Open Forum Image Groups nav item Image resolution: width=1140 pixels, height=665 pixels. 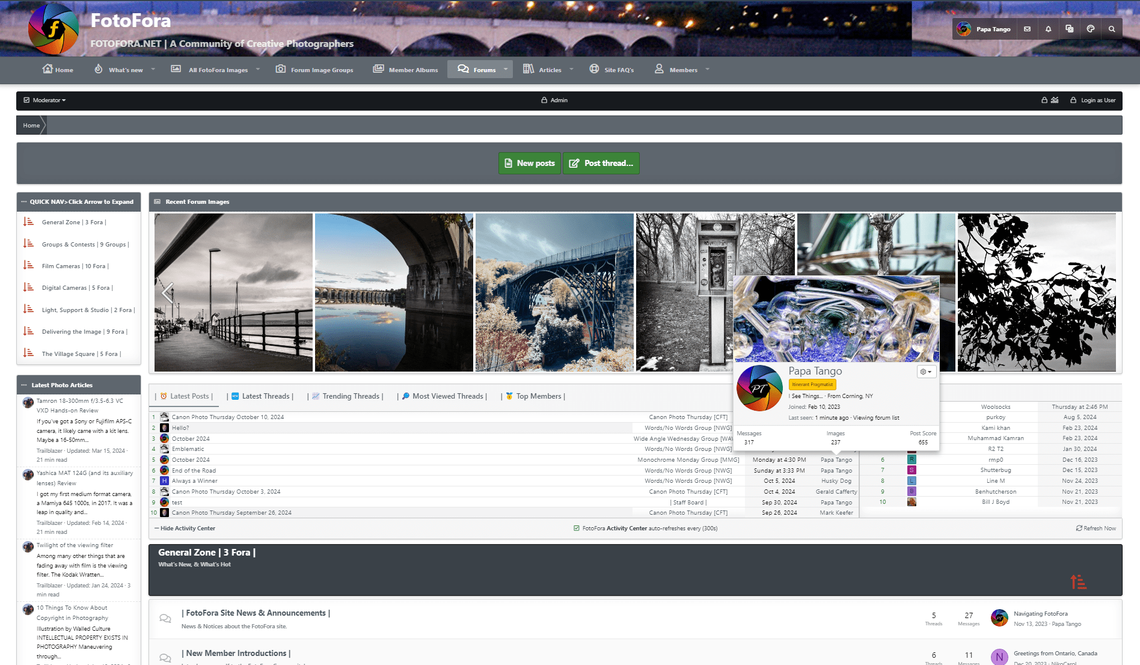click(314, 70)
